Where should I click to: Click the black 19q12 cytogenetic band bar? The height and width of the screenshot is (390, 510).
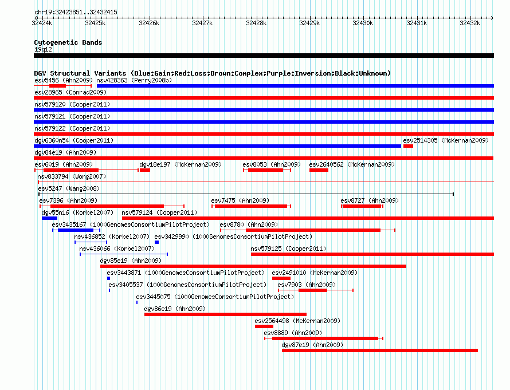[x=264, y=56]
